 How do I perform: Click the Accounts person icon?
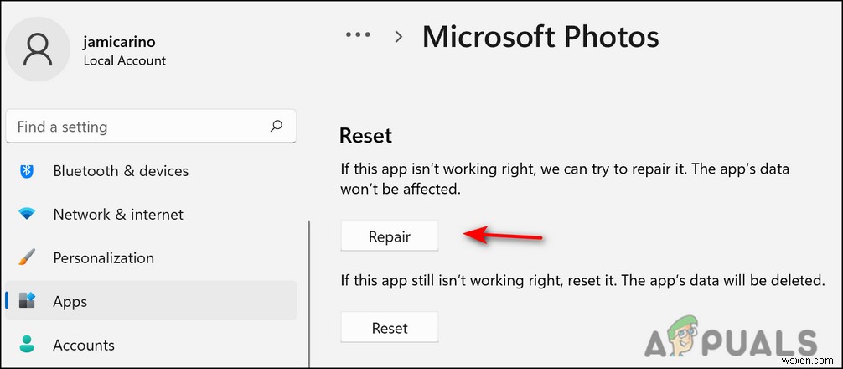coord(27,345)
